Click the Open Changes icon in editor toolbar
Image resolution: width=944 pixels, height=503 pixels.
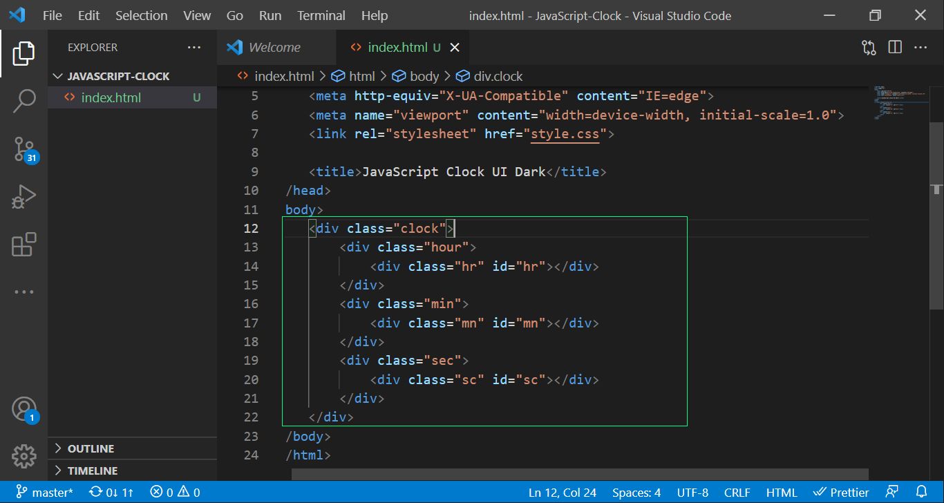869,47
